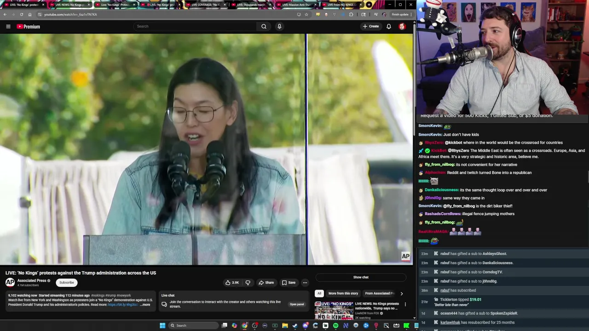Viewport: 589px width, 331px height.
Task: Click Show chat to expand live chat
Action: coord(361,277)
